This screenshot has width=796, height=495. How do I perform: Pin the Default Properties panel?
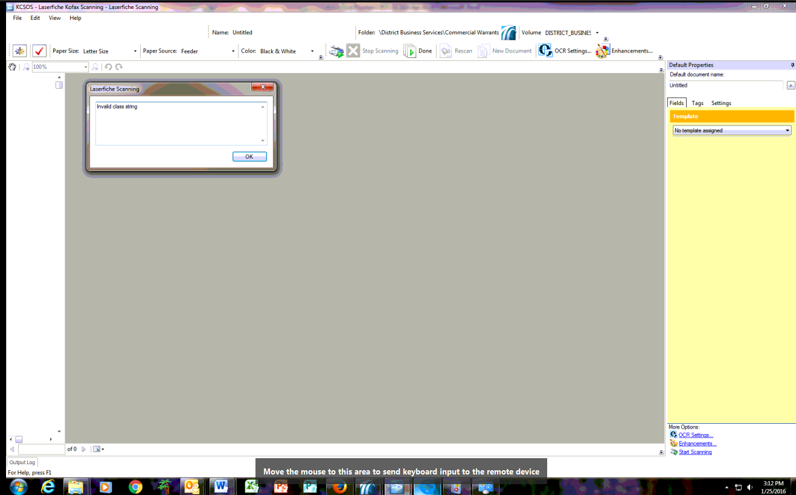point(792,65)
